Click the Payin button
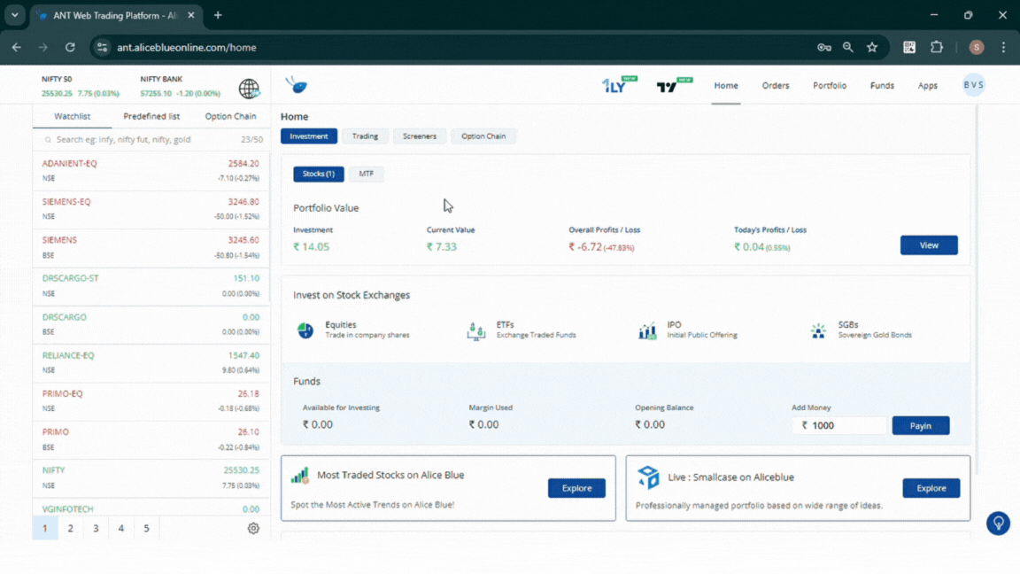Viewport: 1020px width, 574px height. pos(921,425)
